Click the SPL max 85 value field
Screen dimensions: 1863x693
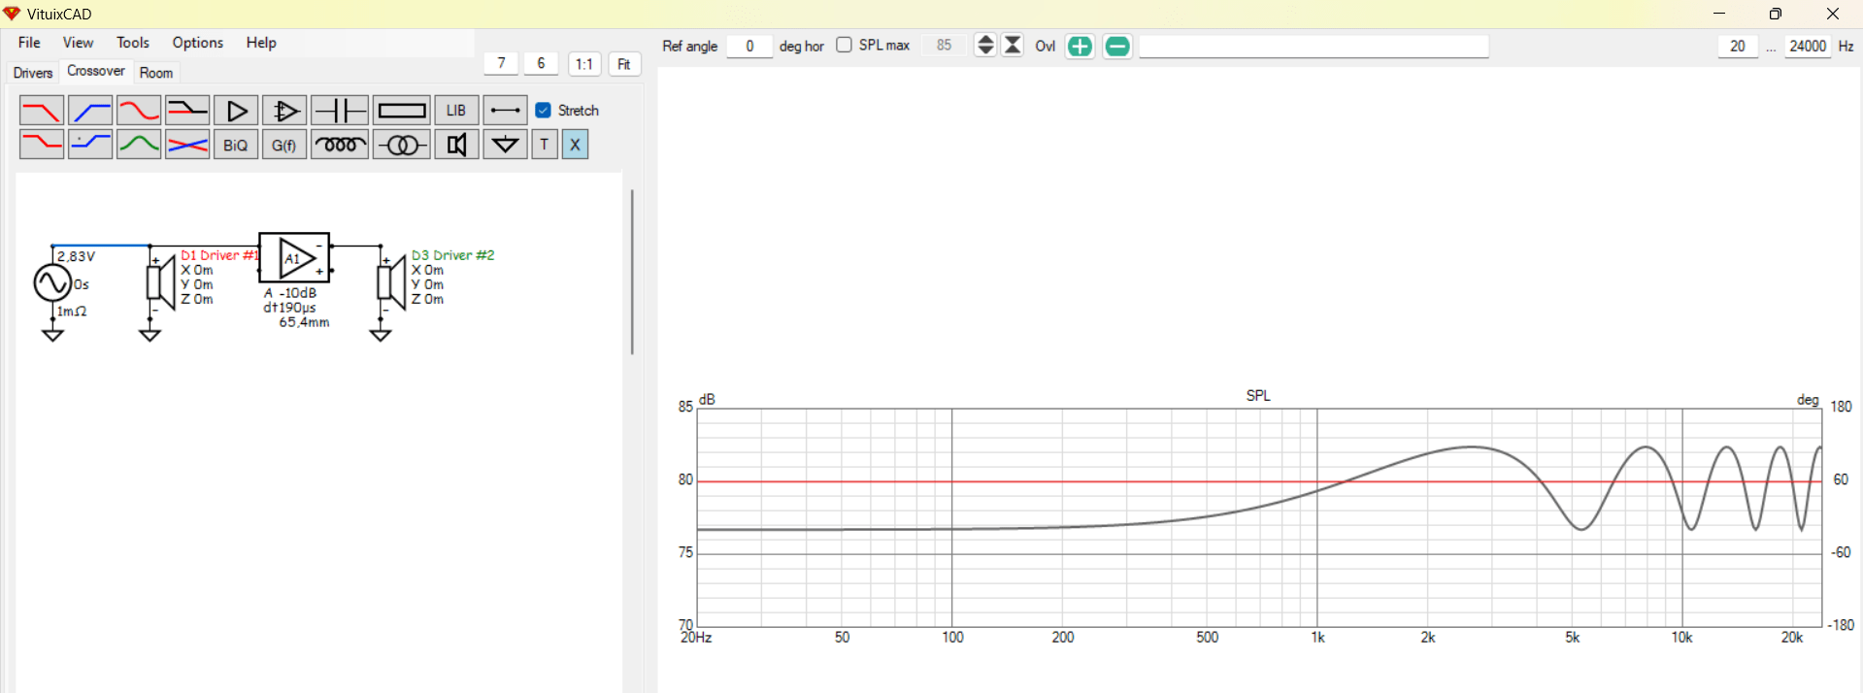point(944,46)
